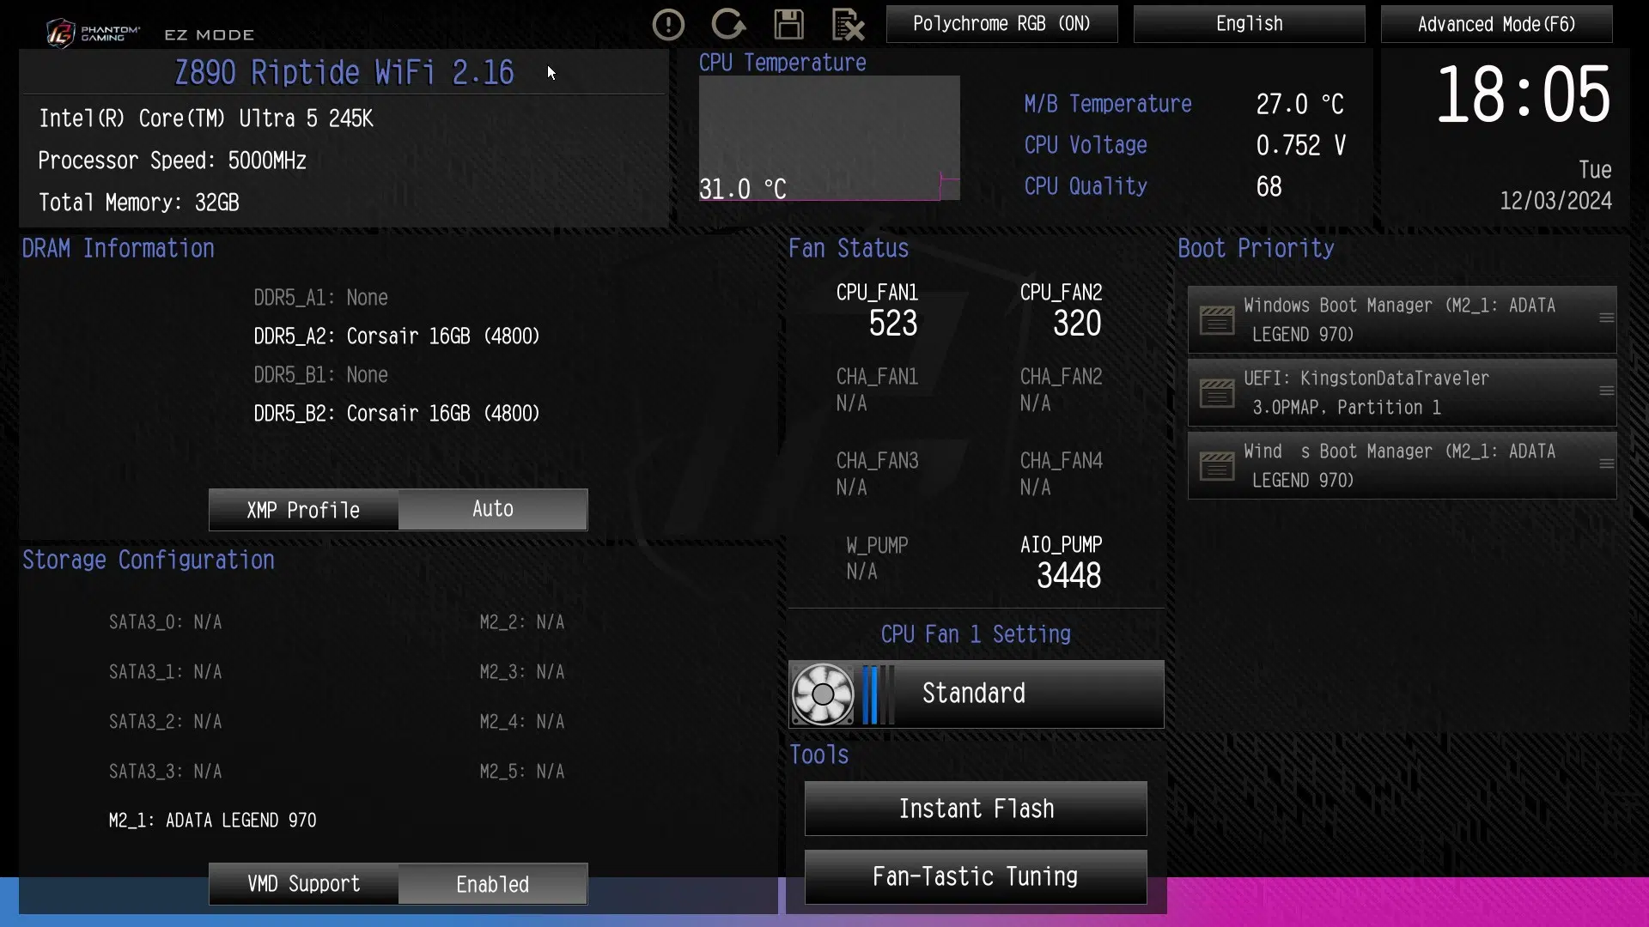
Task: Switch to Advanced Mode (F6)
Action: tap(1496, 24)
